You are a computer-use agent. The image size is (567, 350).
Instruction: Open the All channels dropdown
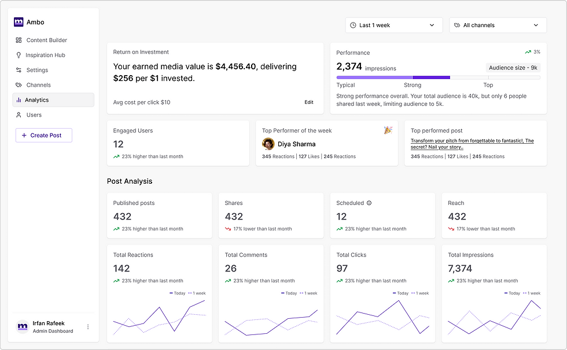498,25
